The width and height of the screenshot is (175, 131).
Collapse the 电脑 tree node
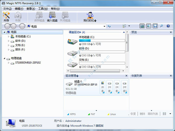tap(4, 32)
